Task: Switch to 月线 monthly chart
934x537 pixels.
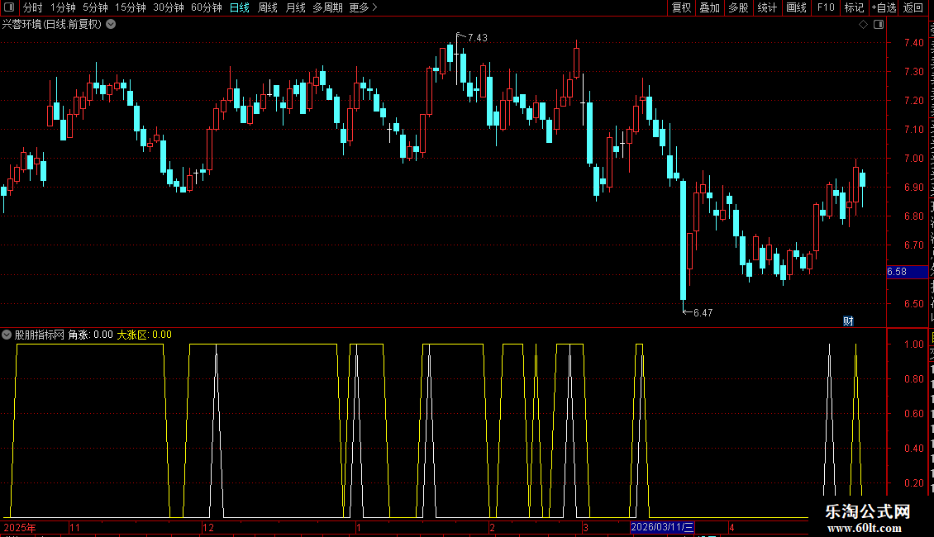Action: click(295, 7)
